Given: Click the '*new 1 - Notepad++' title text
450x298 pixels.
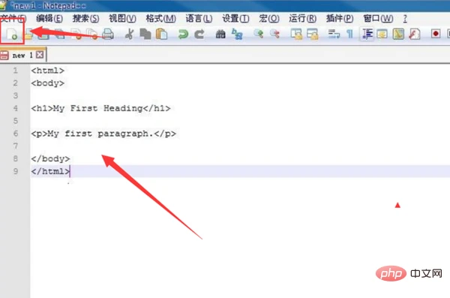Looking at the screenshot, I should (x=49, y=6).
